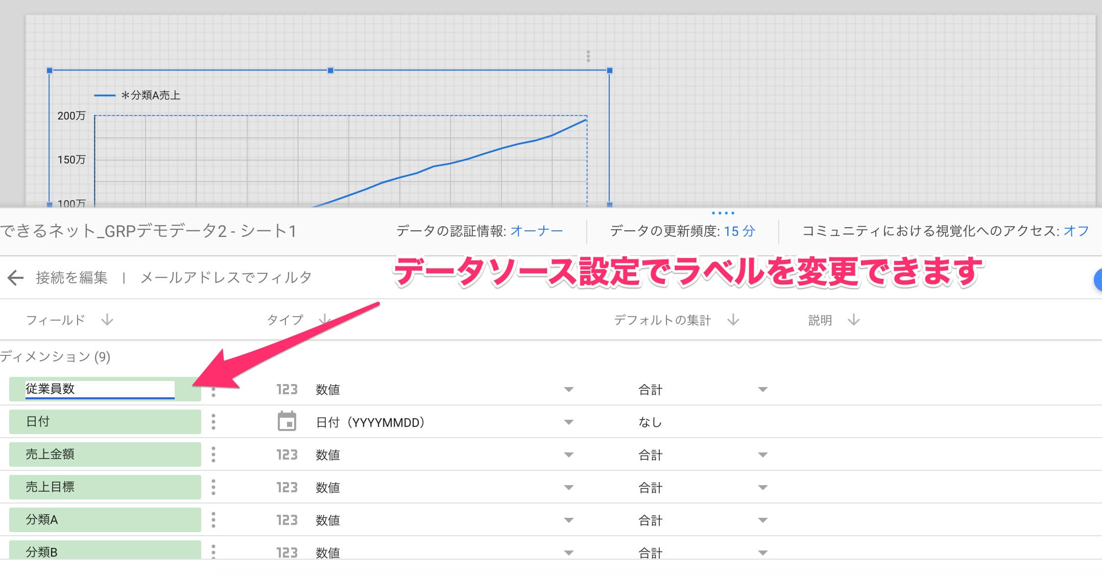The image size is (1102, 575).
Task: Click 接続を編集 link
Action: click(x=71, y=277)
